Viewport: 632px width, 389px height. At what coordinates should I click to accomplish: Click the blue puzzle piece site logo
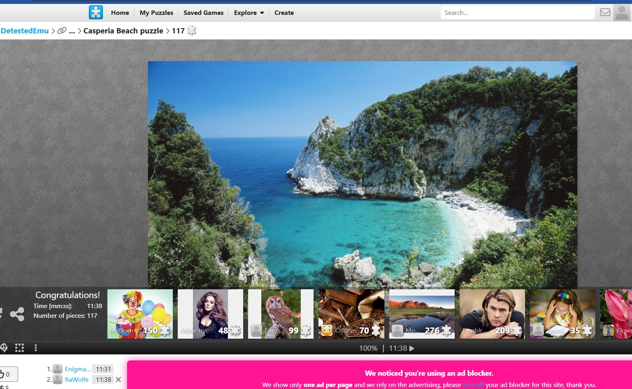(x=96, y=12)
